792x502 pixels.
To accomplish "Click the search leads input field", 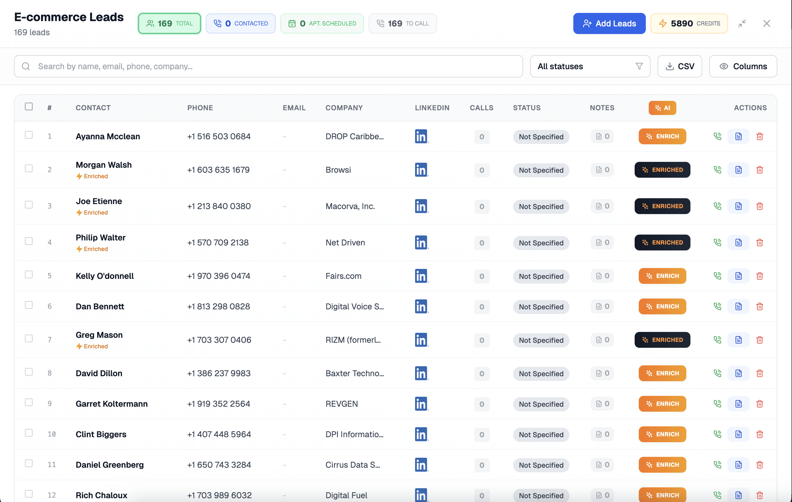I will [263, 66].
